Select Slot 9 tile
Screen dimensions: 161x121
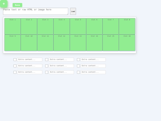[13, 43]
